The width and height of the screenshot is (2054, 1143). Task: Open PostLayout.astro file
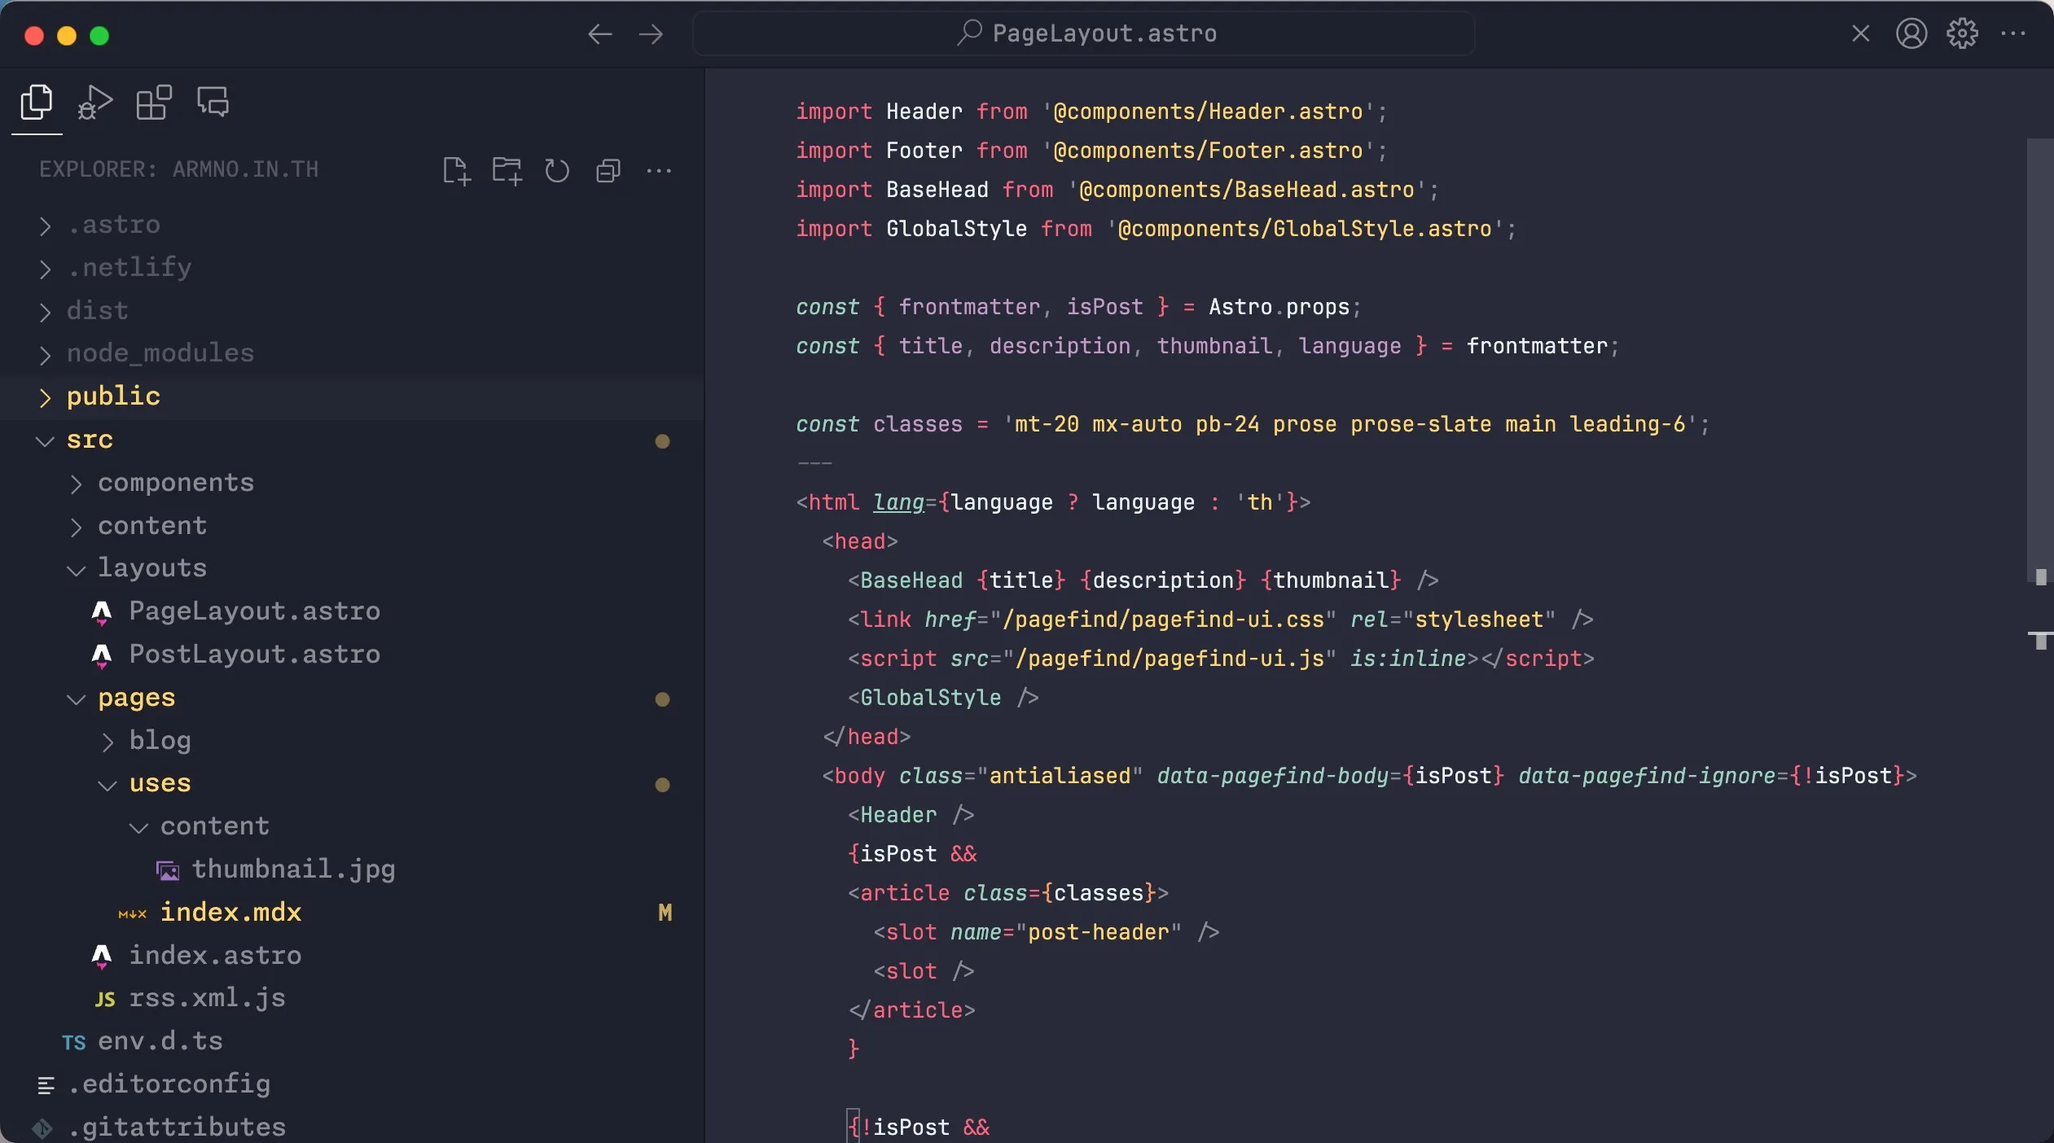(x=254, y=655)
